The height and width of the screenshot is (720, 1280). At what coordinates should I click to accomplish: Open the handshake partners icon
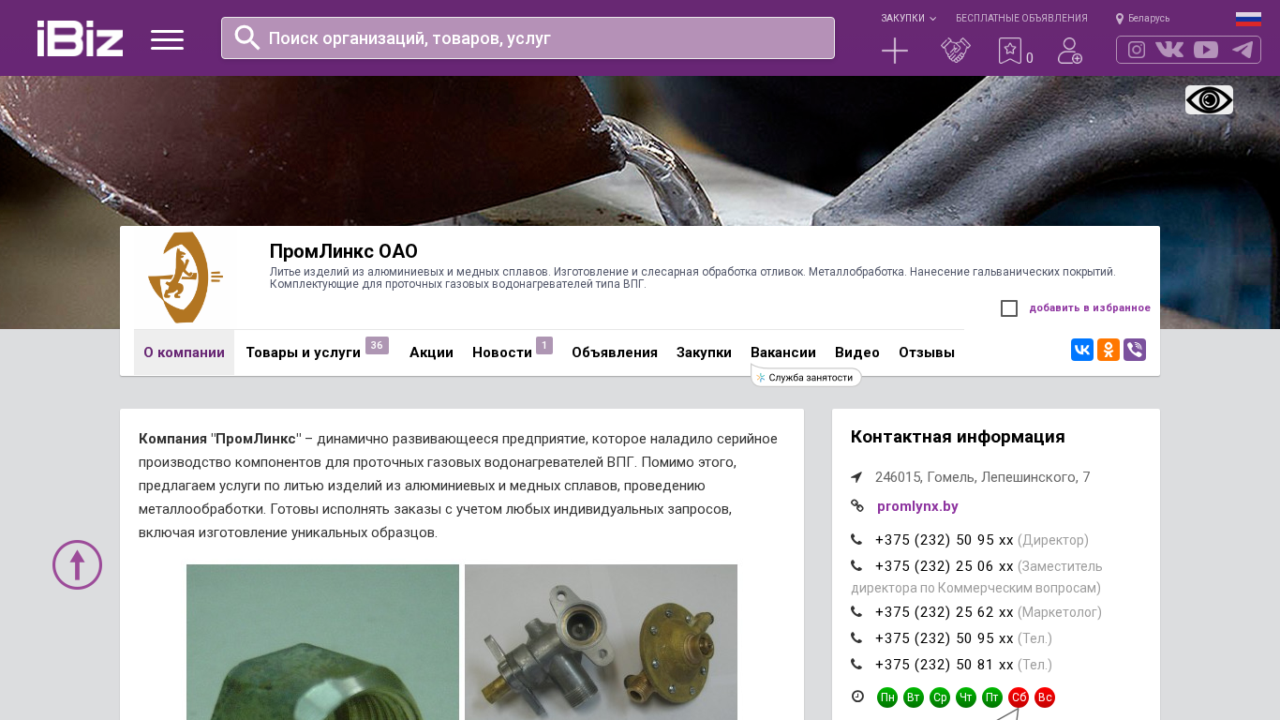[956, 51]
